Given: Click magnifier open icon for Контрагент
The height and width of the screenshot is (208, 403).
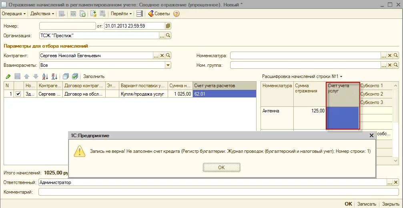Looking at the screenshot, I should point(168,56).
